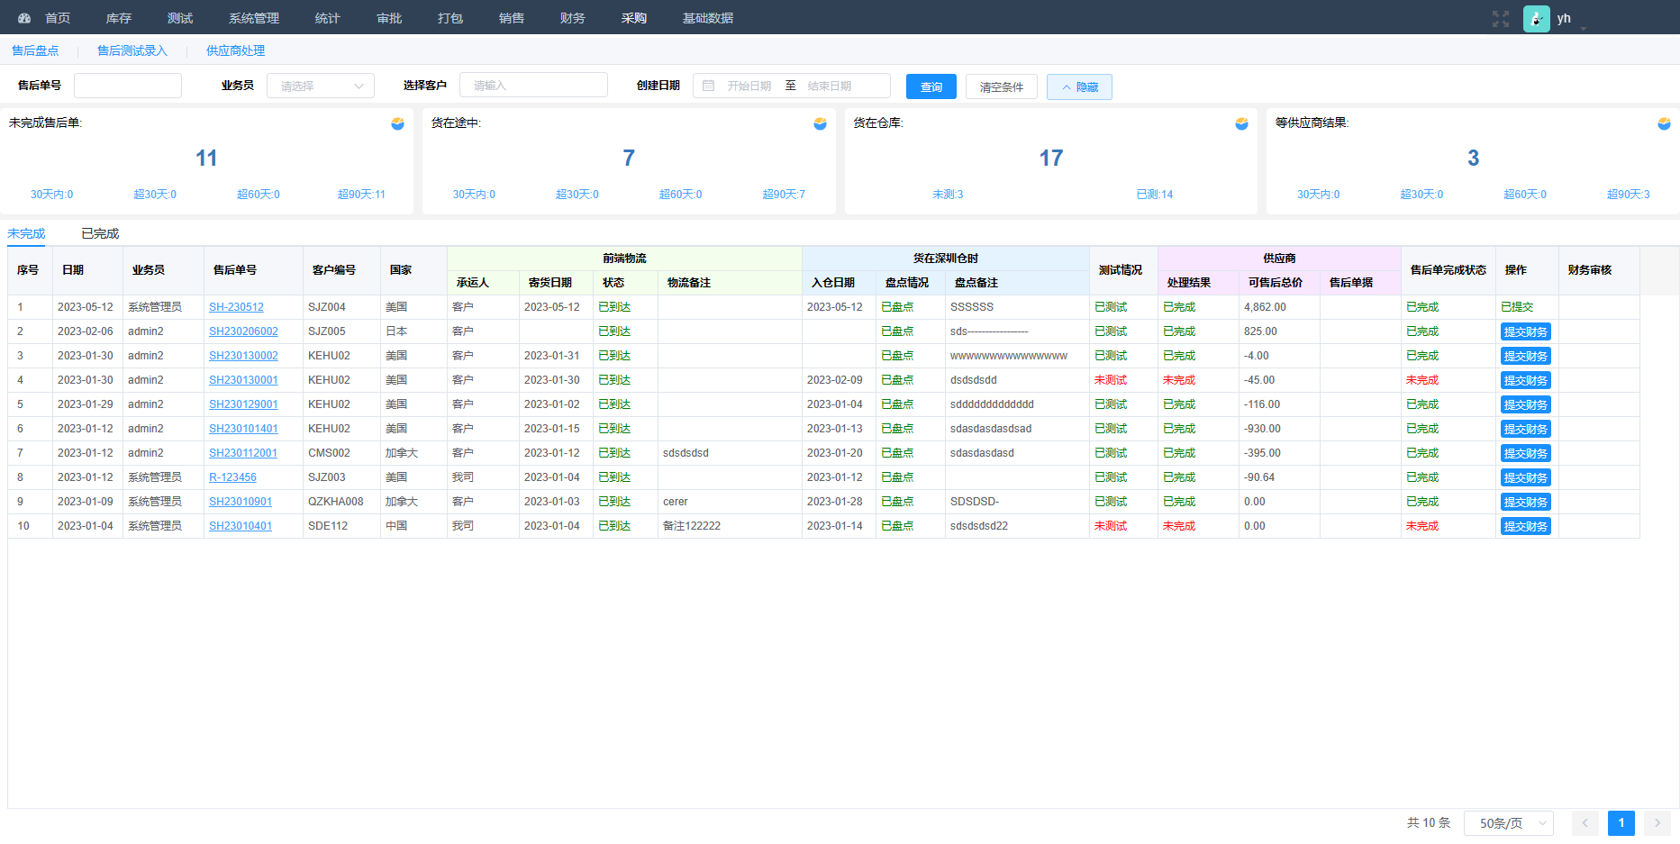
Task: Click 超90天:11 under 未完成售后单
Action: tap(361, 195)
